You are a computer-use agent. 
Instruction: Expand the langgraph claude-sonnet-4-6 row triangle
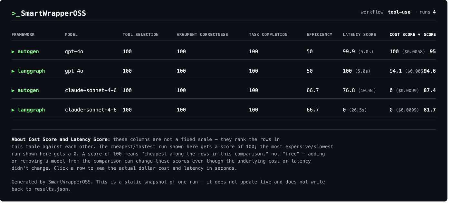pos(13,110)
